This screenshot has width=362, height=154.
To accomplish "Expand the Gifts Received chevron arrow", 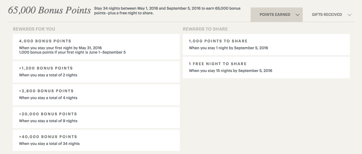I will tap(349, 15).
